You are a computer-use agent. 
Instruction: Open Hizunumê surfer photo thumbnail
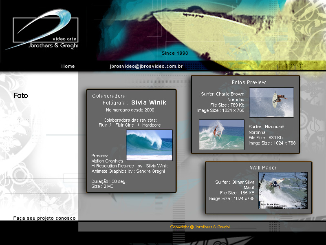tap(221, 135)
